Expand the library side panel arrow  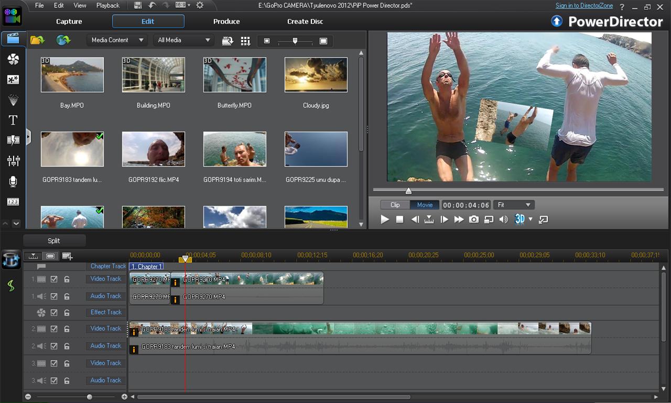(x=28, y=138)
